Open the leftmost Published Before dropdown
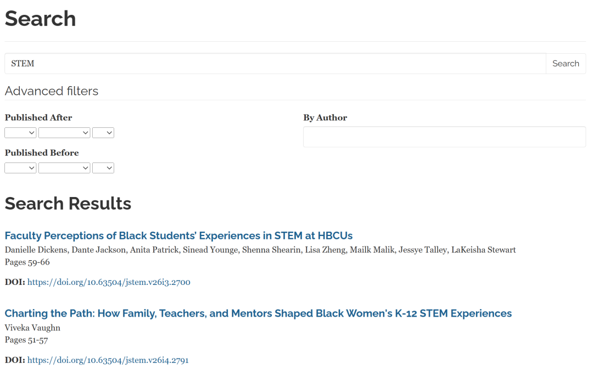This screenshot has width=593, height=376. pos(20,168)
